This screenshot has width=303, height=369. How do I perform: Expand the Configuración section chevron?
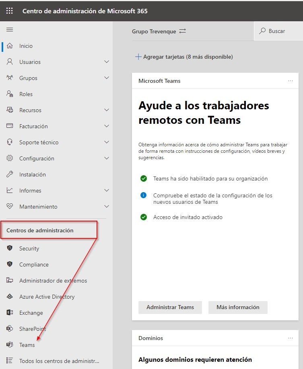(106, 158)
